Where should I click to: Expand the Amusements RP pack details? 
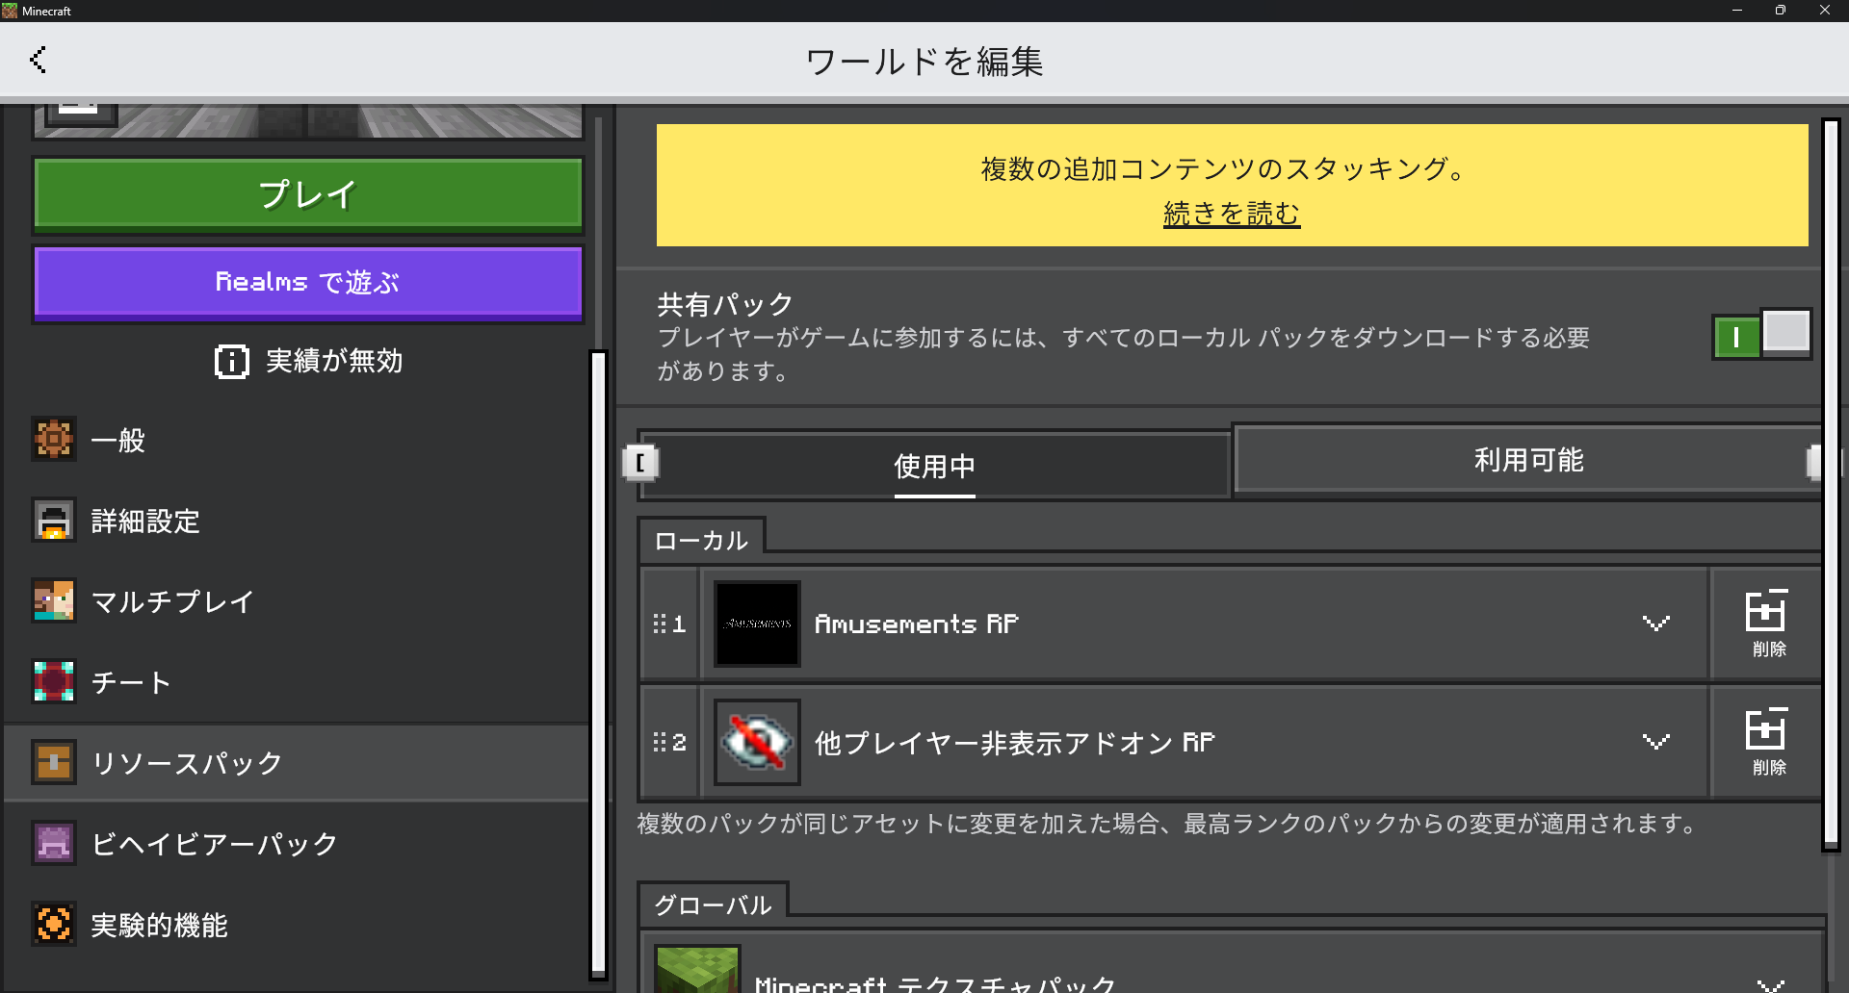1655,624
